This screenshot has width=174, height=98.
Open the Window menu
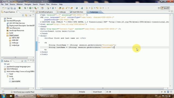[x=54, y=4]
